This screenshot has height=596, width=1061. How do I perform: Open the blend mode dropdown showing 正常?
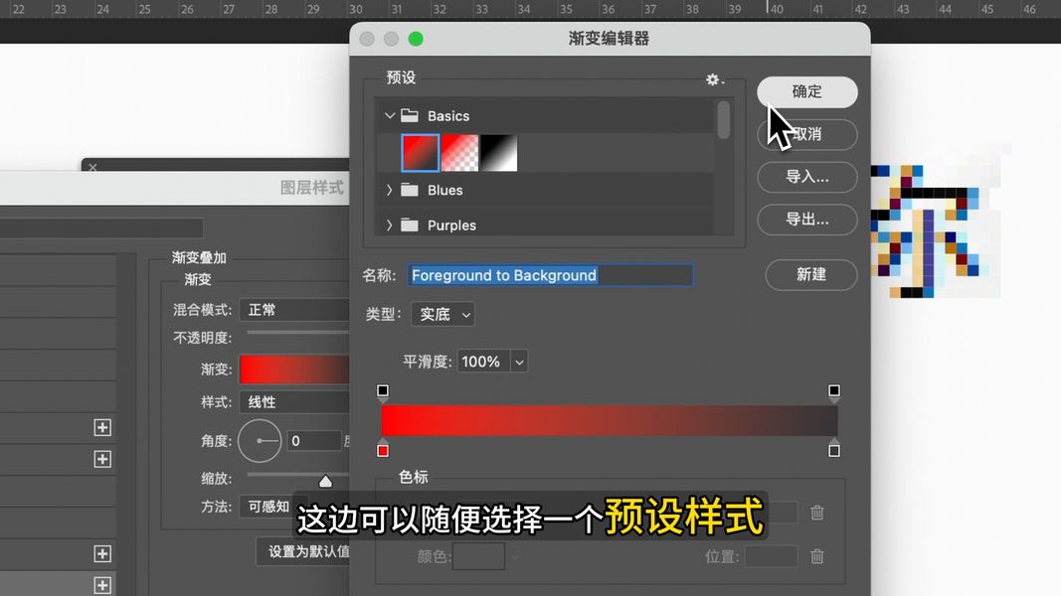coord(294,310)
